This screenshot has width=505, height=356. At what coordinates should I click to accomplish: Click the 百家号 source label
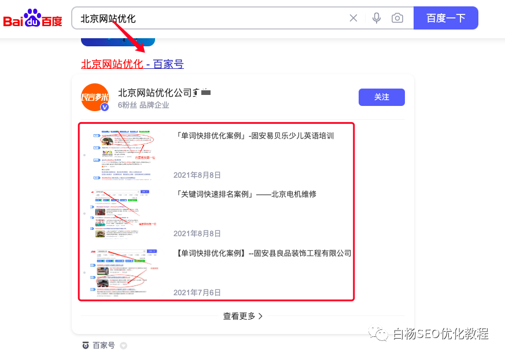click(x=104, y=346)
